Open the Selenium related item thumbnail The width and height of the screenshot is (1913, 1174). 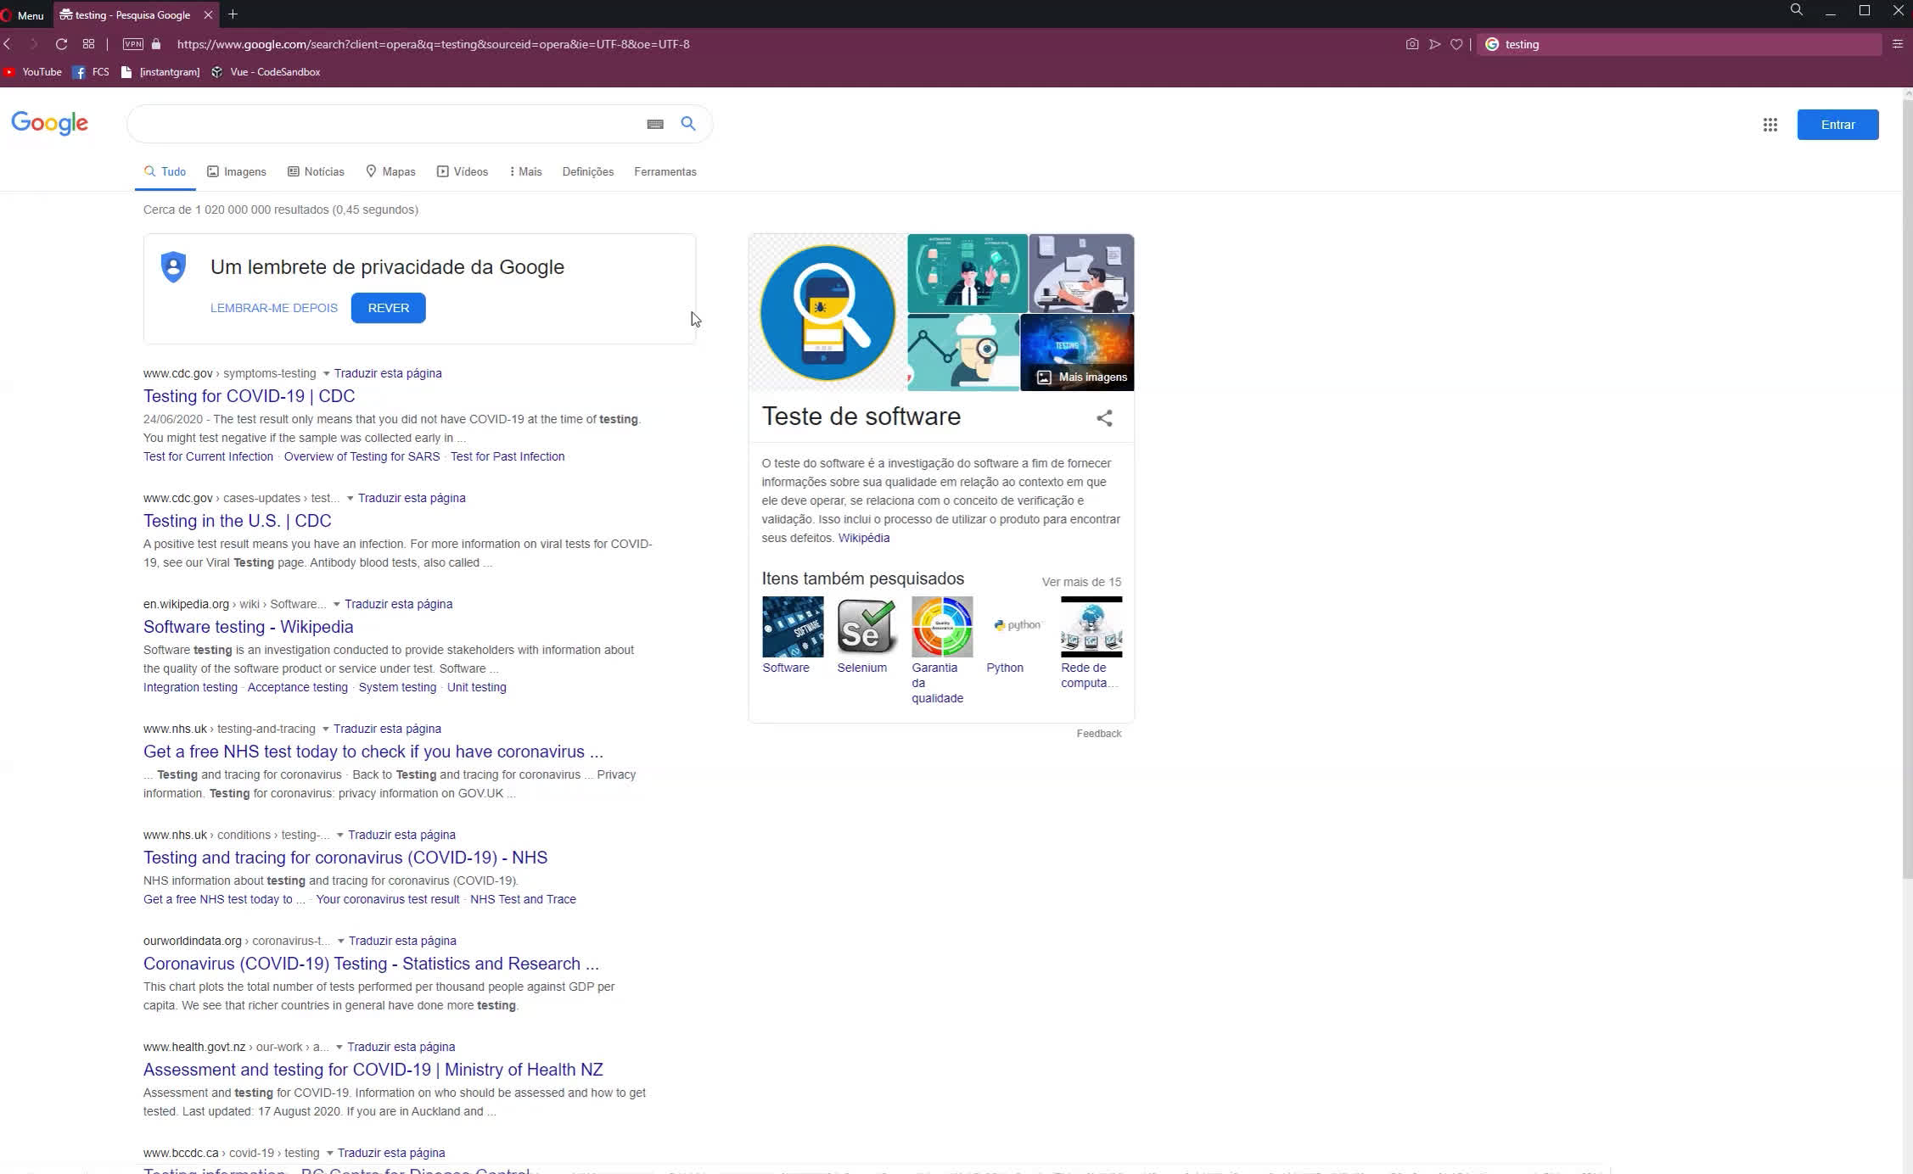pyautogui.click(x=867, y=627)
